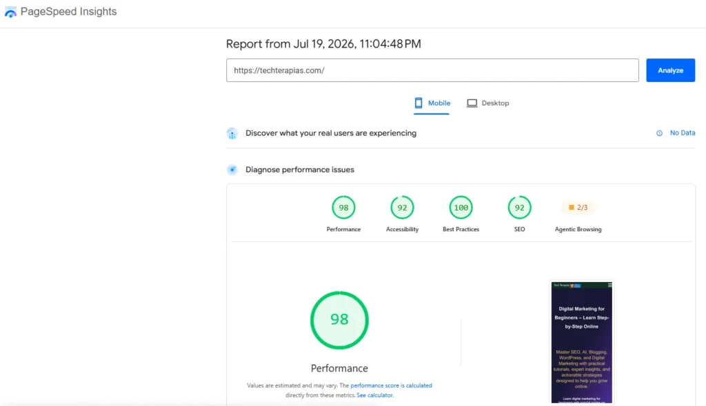Click the SEO category label
706x406 pixels.
click(519, 229)
